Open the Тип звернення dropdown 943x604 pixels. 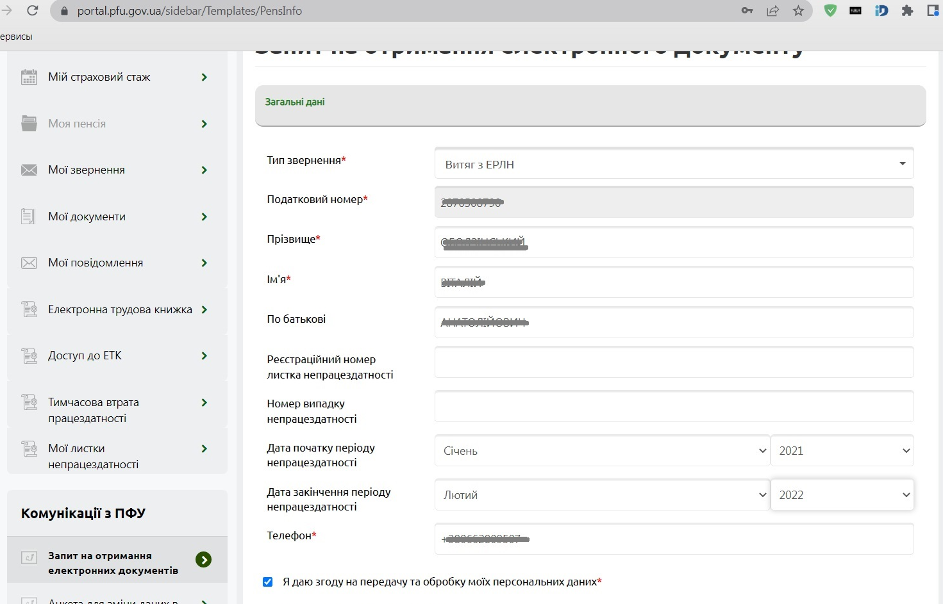[x=674, y=164]
